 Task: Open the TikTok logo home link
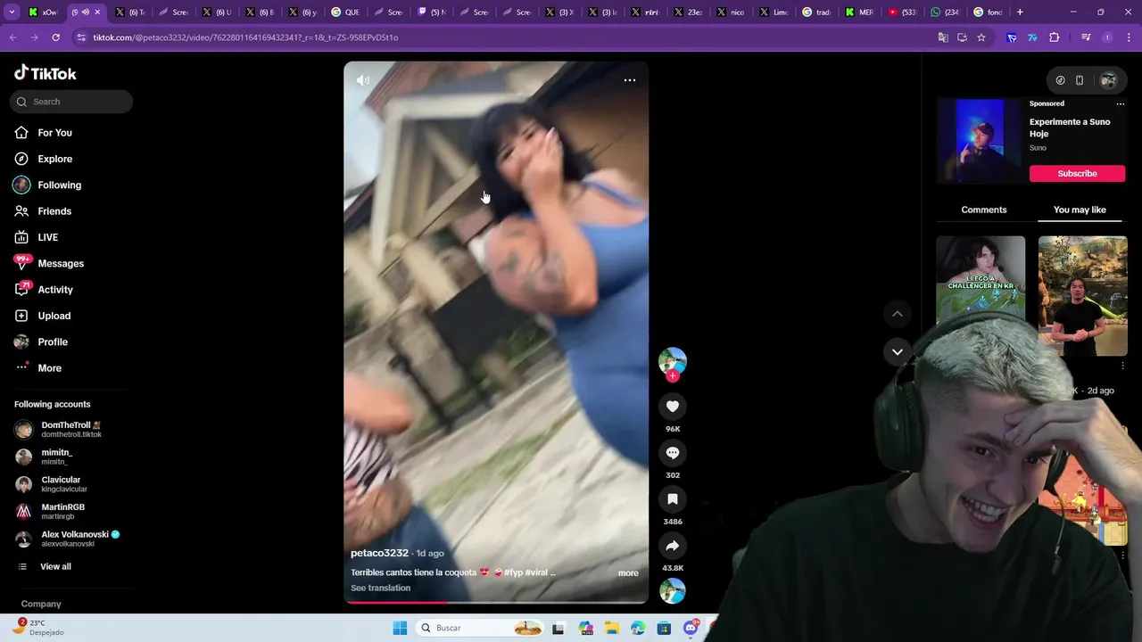[x=46, y=73]
